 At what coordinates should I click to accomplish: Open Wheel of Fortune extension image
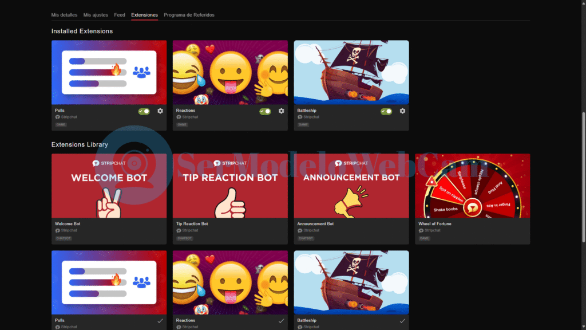pos(472,186)
